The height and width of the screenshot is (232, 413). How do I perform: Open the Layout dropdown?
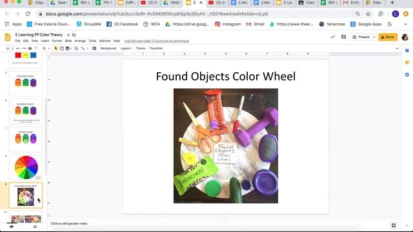pos(126,48)
